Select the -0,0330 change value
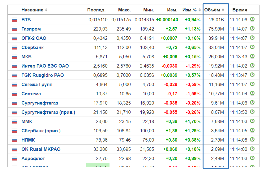Image resolution: width=266 pixels, height=169 pixels. tap(169, 66)
